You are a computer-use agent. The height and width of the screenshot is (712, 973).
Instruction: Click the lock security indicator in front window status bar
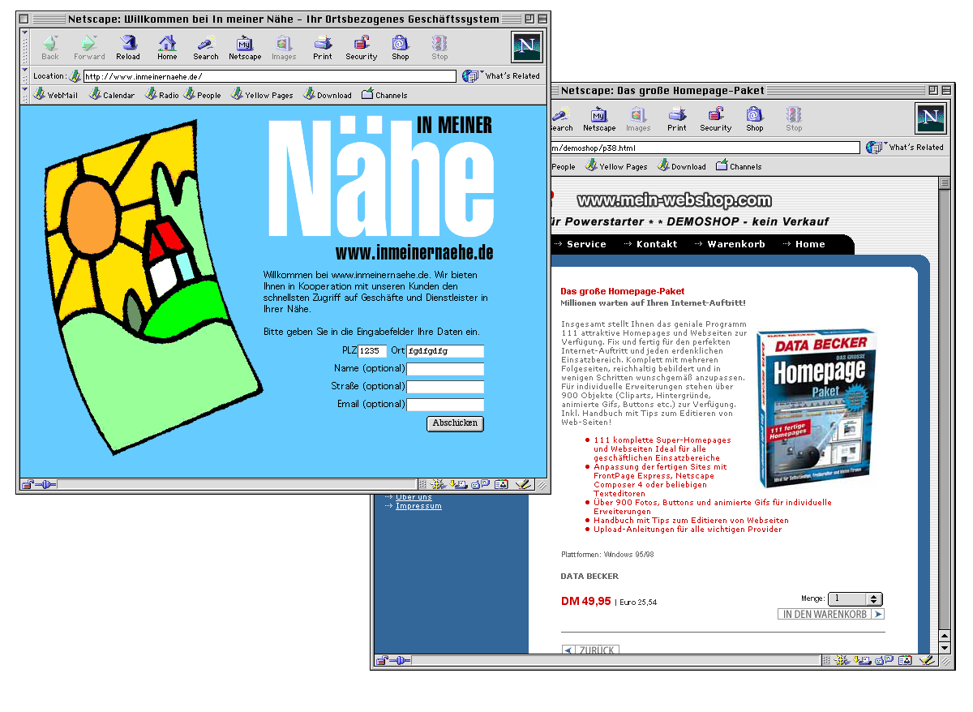pos(28,485)
